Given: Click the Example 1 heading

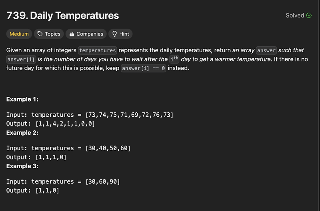Looking at the screenshot, I should click(22, 99).
